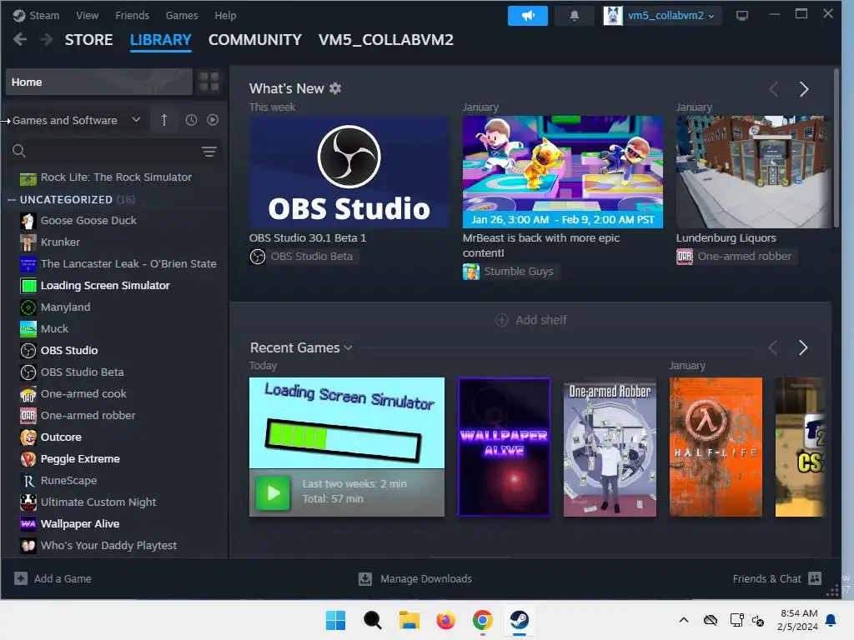
Task: Open the notifications bell
Action: [x=574, y=16]
